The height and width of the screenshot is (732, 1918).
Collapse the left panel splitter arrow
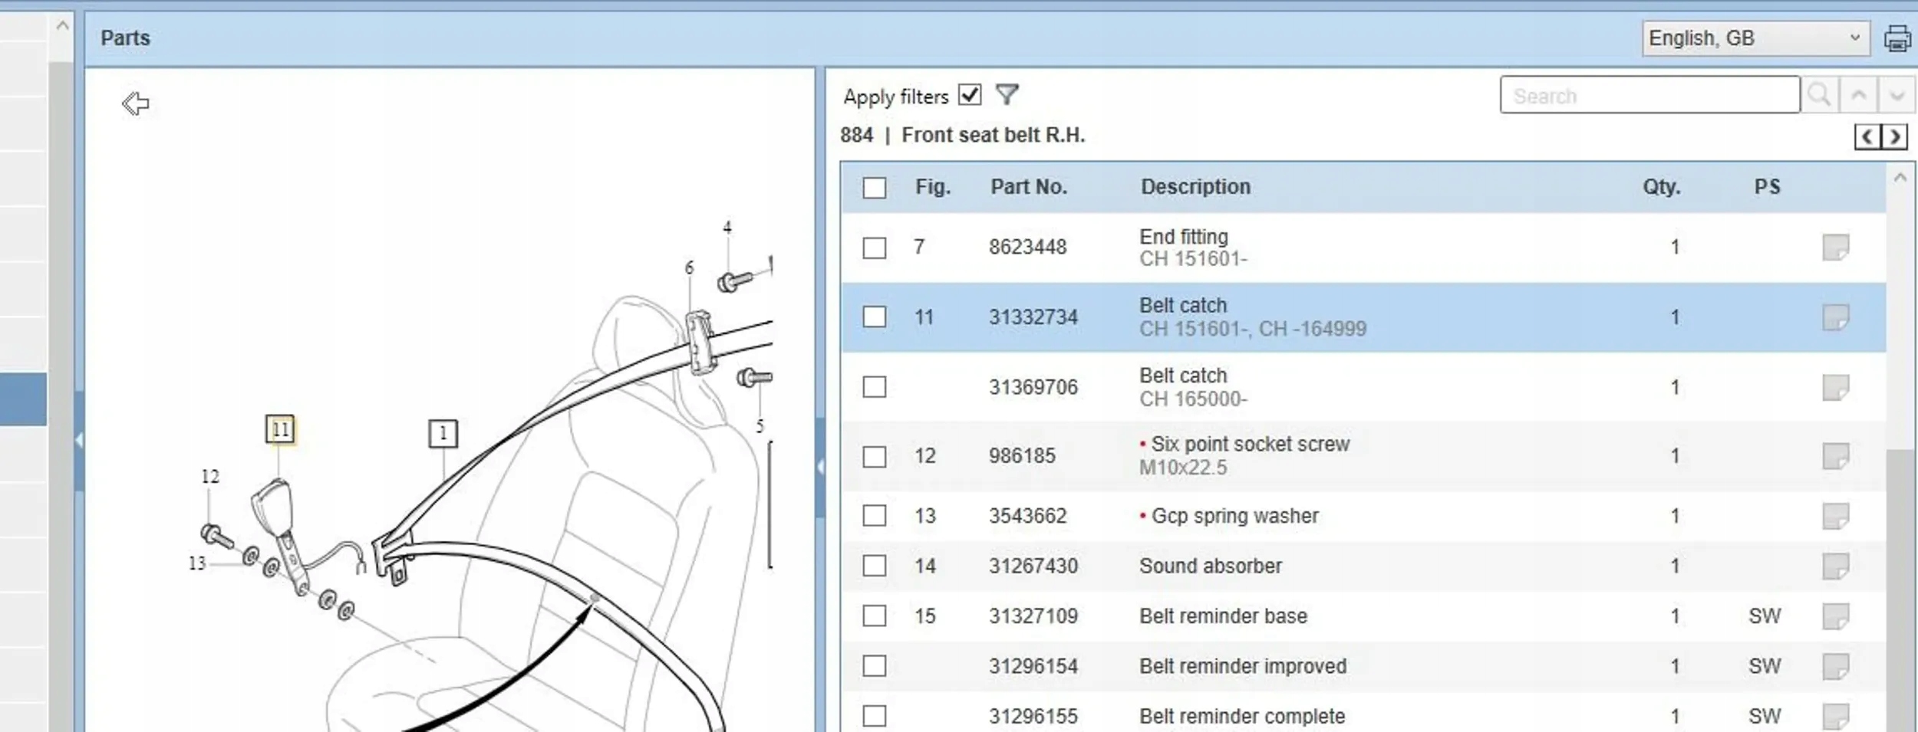pos(78,440)
